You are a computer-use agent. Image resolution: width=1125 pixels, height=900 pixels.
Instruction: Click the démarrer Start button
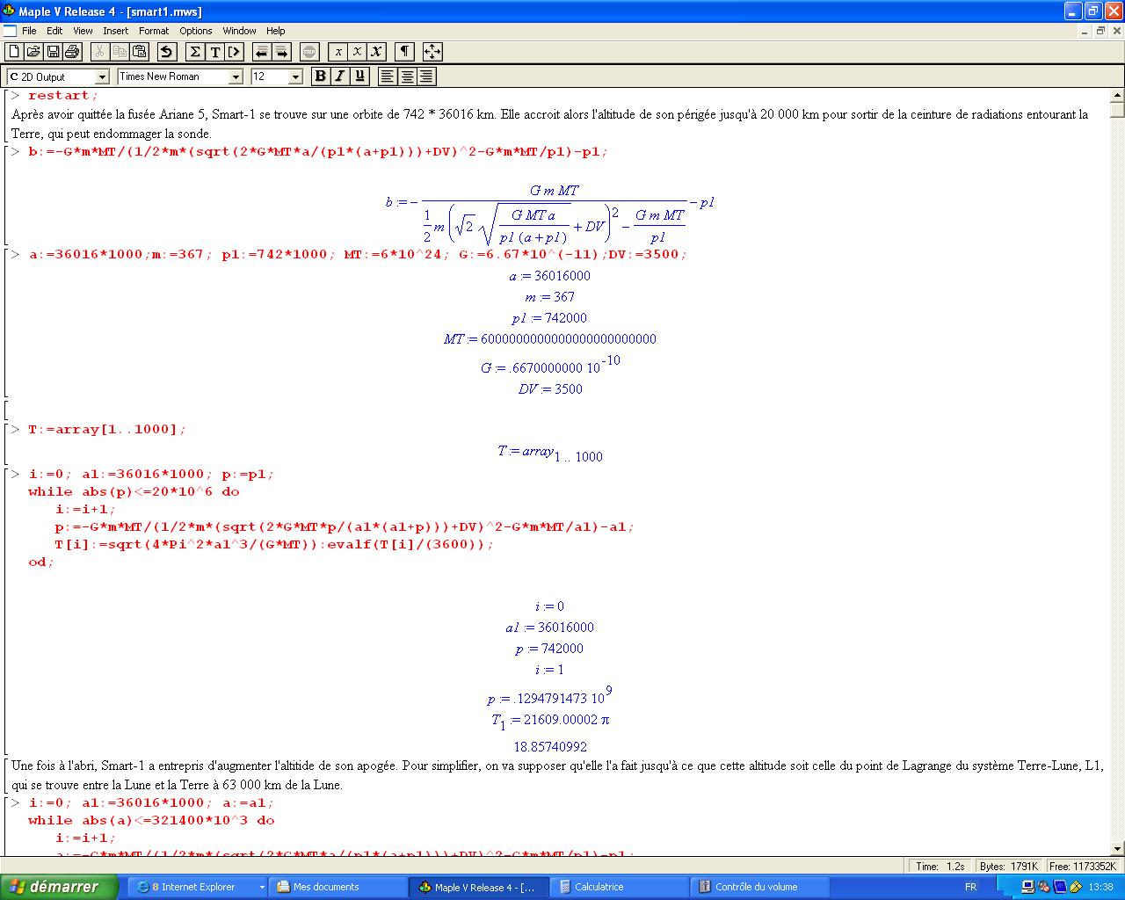coord(59,887)
